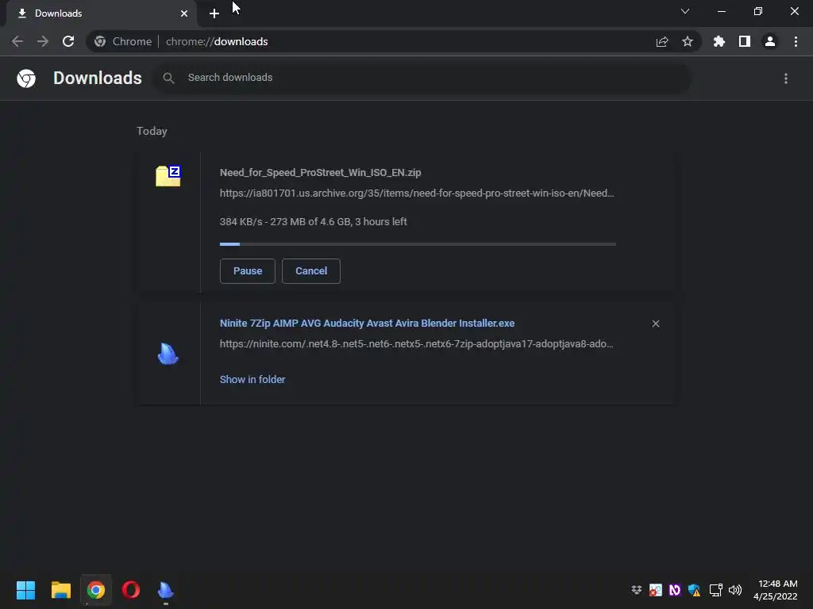Open the Extensions puzzle icon
813x609 pixels.
(719, 41)
